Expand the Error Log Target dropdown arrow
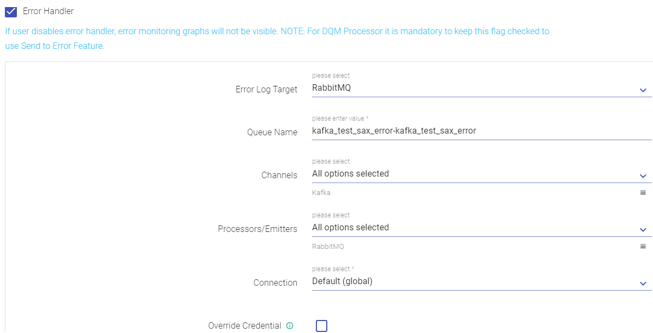 tap(643, 90)
